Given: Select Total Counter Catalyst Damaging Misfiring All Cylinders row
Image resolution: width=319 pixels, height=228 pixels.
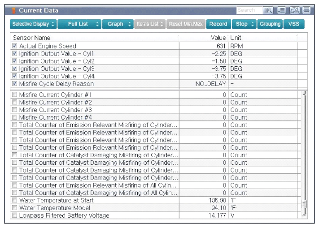Looking at the screenshot, I should point(156,193).
